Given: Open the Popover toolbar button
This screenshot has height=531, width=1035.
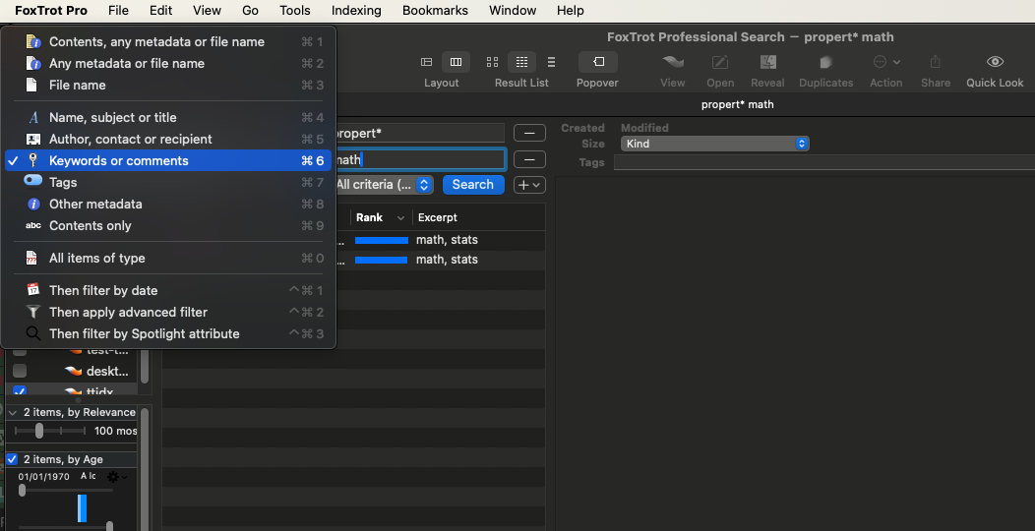Looking at the screenshot, I should 597,62.
